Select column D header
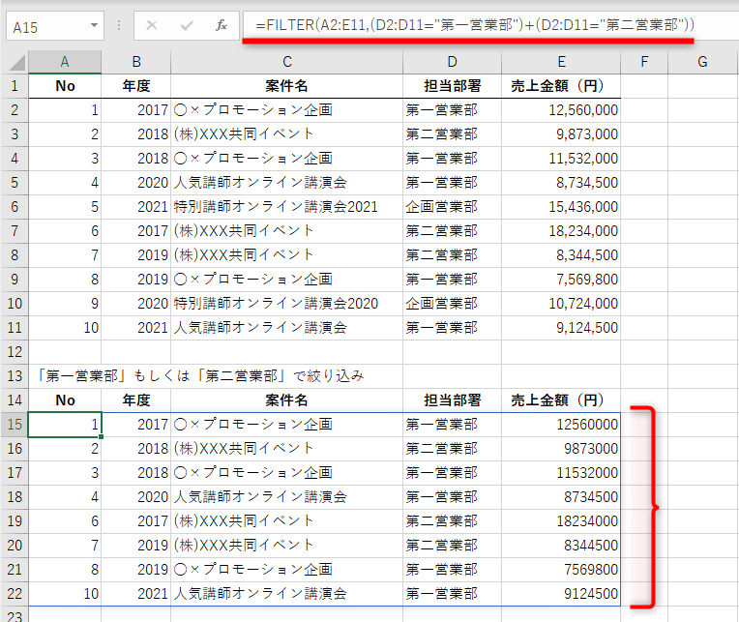Screen dimensions: 739x622 [x=452, y=62]
